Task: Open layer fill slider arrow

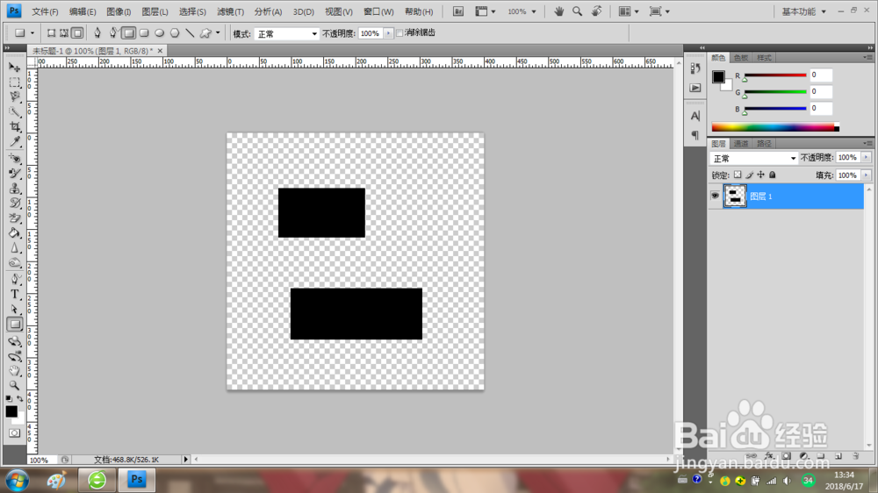Action: pyautogui.click(x=866, y=175)
